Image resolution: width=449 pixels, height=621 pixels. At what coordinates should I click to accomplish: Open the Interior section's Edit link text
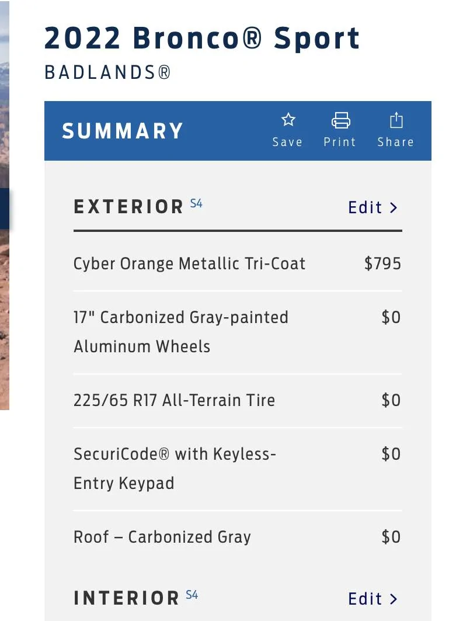click(365, 599)
